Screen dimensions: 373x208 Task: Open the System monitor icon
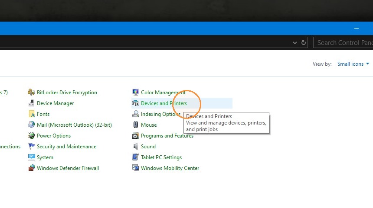[31, 157]
